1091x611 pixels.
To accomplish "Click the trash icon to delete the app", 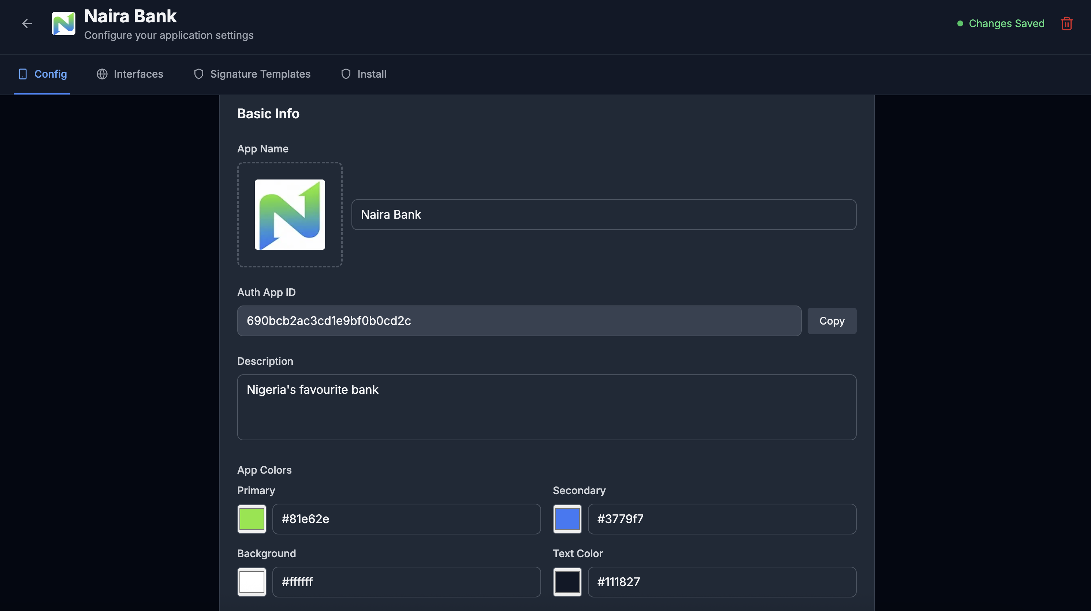I will [x=1066, y=23].
